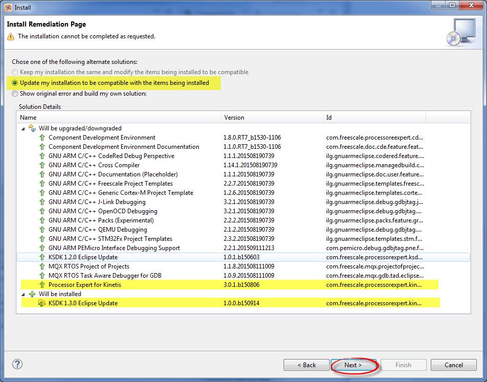Click the arrow icon beside MQX RTOS Task Aware Debugger

[42, 276]
